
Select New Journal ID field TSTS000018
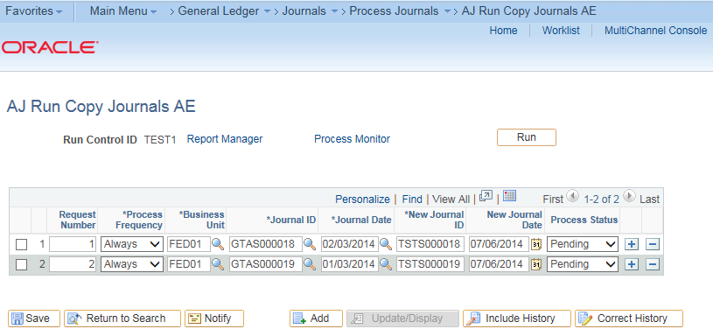pyautogui.click(x=430, y=244)
